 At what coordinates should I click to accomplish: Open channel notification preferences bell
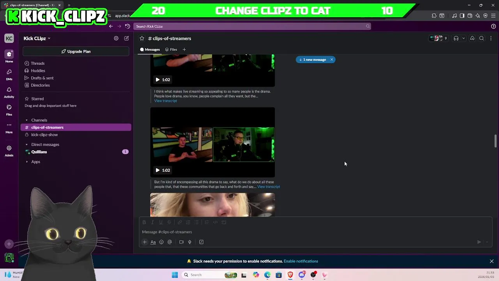[472, 38]
